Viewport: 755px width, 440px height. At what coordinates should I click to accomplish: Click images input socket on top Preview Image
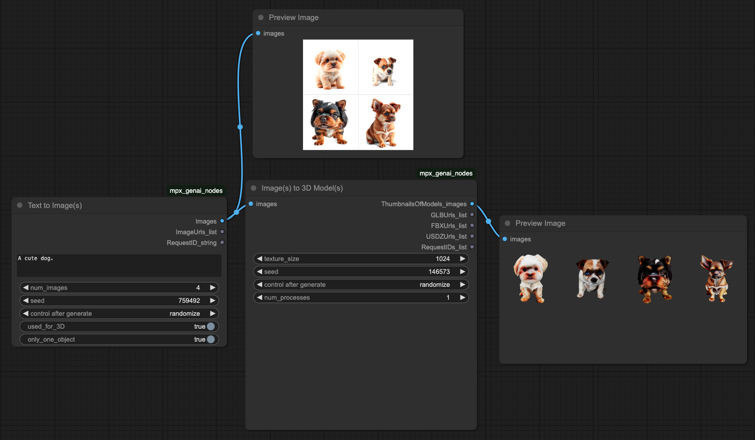click(x=258, y=33)
